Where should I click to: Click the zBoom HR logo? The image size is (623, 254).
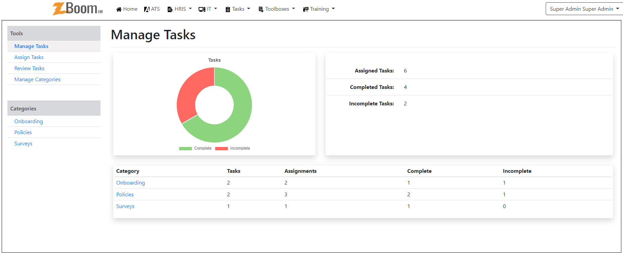(78, 8)
